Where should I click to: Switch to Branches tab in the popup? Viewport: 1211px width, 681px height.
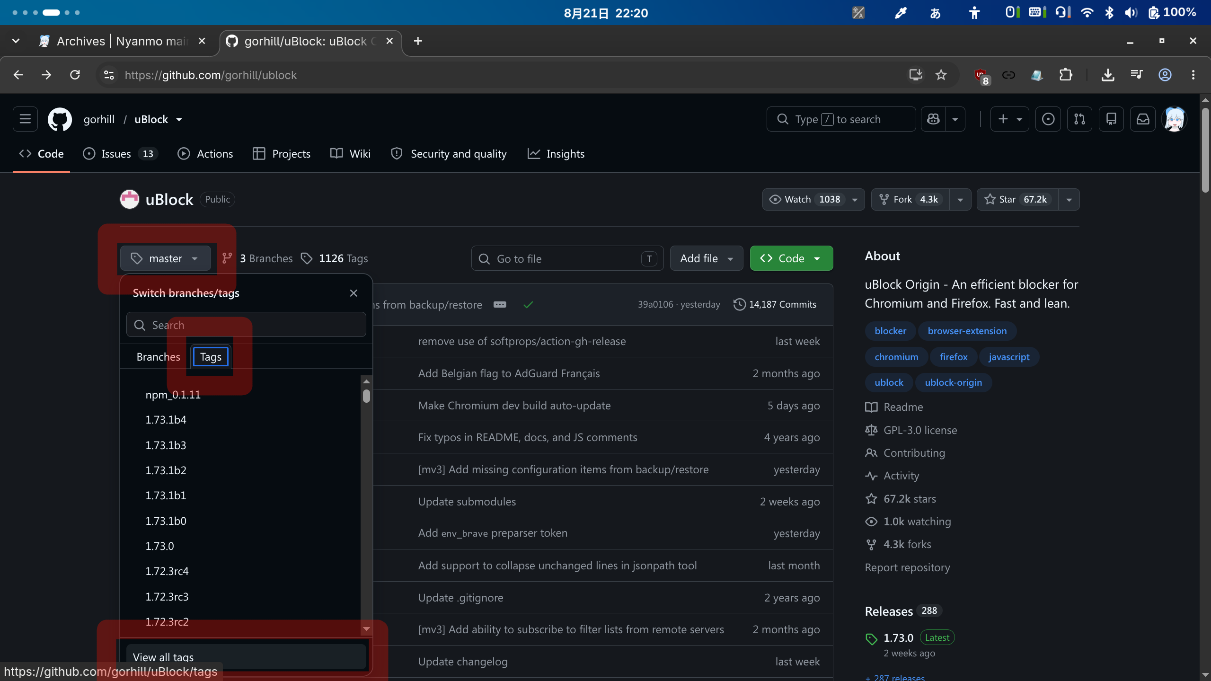tap(158, 357)
